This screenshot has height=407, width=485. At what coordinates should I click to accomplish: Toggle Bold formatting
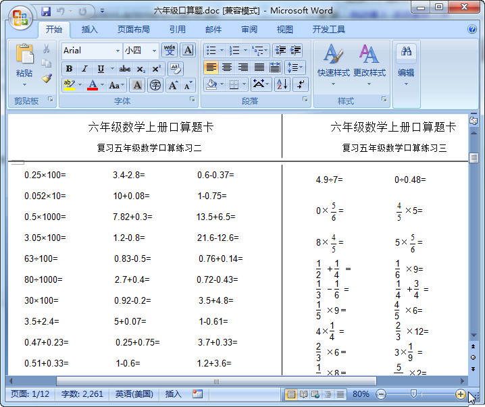click(x=70, y=69)
